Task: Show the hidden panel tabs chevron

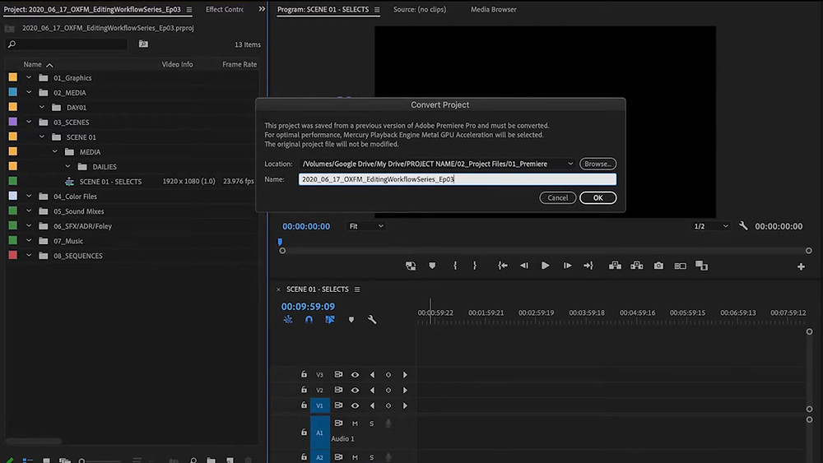Action: 262,9
